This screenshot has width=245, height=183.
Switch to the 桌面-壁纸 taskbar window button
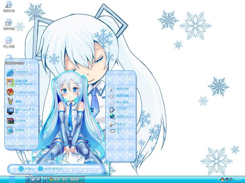(65, 179)
